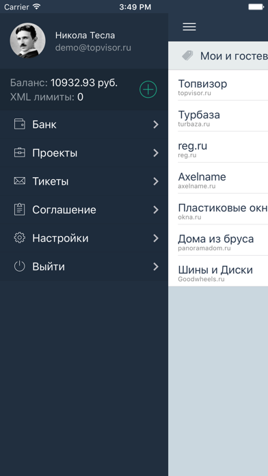Open the Соглашение menu item
This screenshot has width=268, height=476.
coord(84,210)
